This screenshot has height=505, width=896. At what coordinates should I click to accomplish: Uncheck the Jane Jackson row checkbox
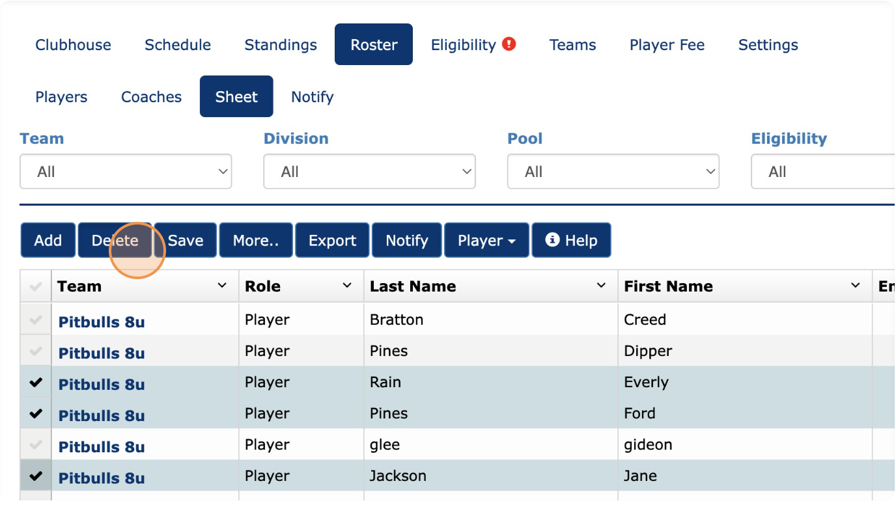(36, 476)
